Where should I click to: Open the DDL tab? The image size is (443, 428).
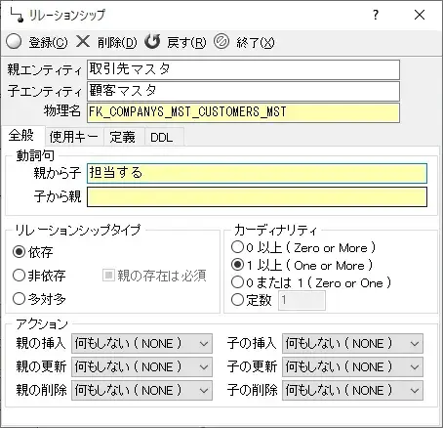pos(164,137)
